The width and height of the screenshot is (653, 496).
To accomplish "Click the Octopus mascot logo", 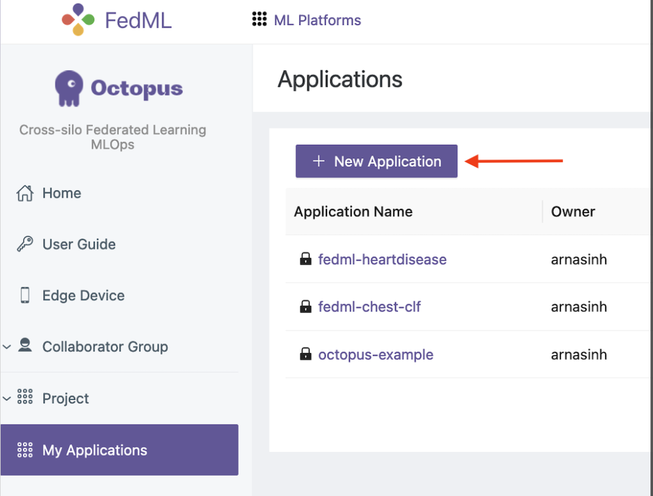I will pyautogui.click(x=69, y=88).
